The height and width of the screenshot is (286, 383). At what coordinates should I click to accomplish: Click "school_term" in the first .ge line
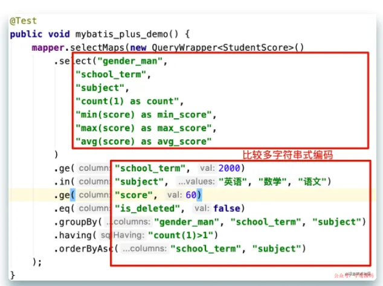pyautogui.click(x=150, y=168)
